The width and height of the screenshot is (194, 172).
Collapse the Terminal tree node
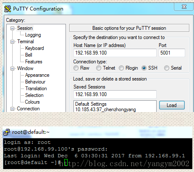[x=12, y=42]
